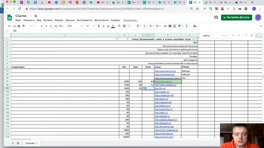The width and height of the screenshot is (264, 148).
Task: Open link http://fastart.ru/
Action: [x=163, y=123]
